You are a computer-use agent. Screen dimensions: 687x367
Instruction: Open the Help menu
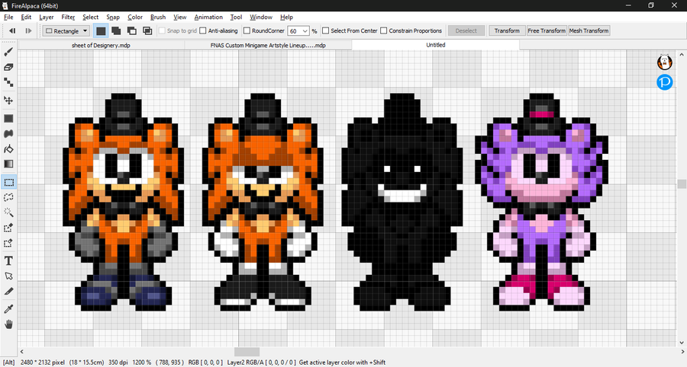click(286, 17)
